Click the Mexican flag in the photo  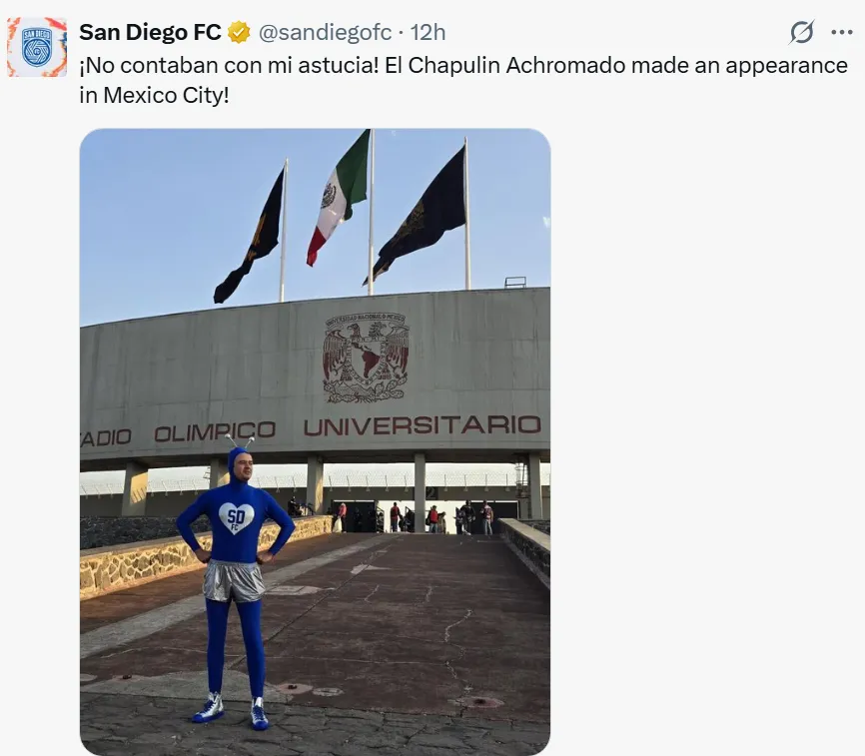[x=338, y=196]
